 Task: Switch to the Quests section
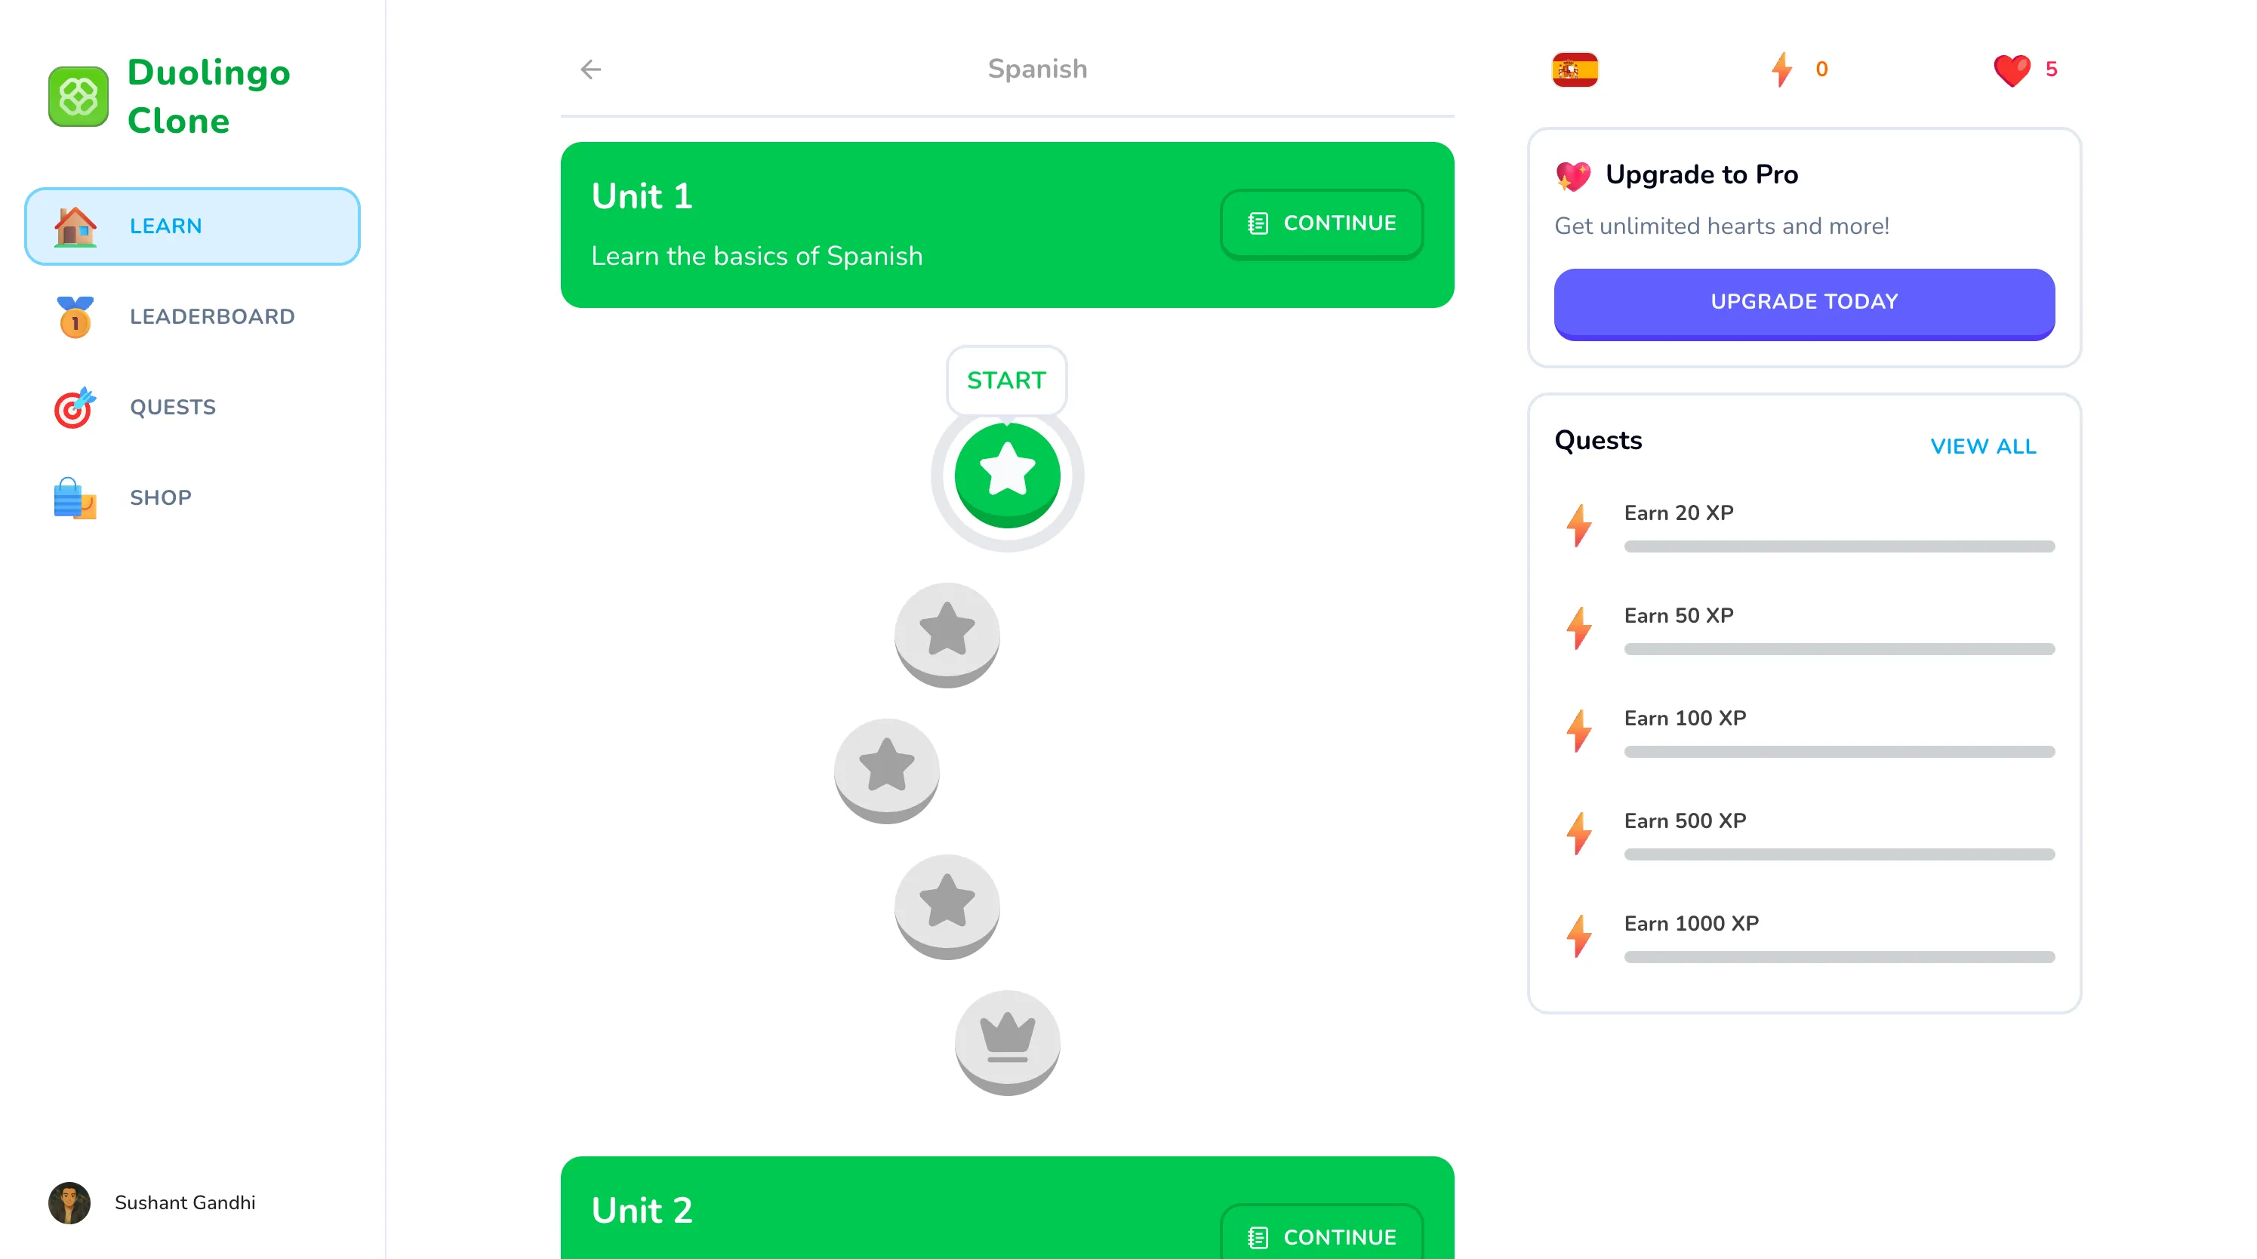173,408
